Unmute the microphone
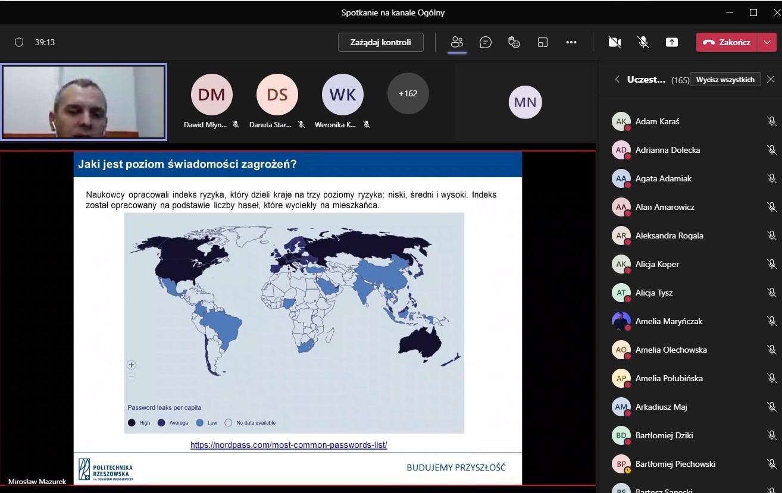Screen dimensions: 782x493 tap(643, 42)
